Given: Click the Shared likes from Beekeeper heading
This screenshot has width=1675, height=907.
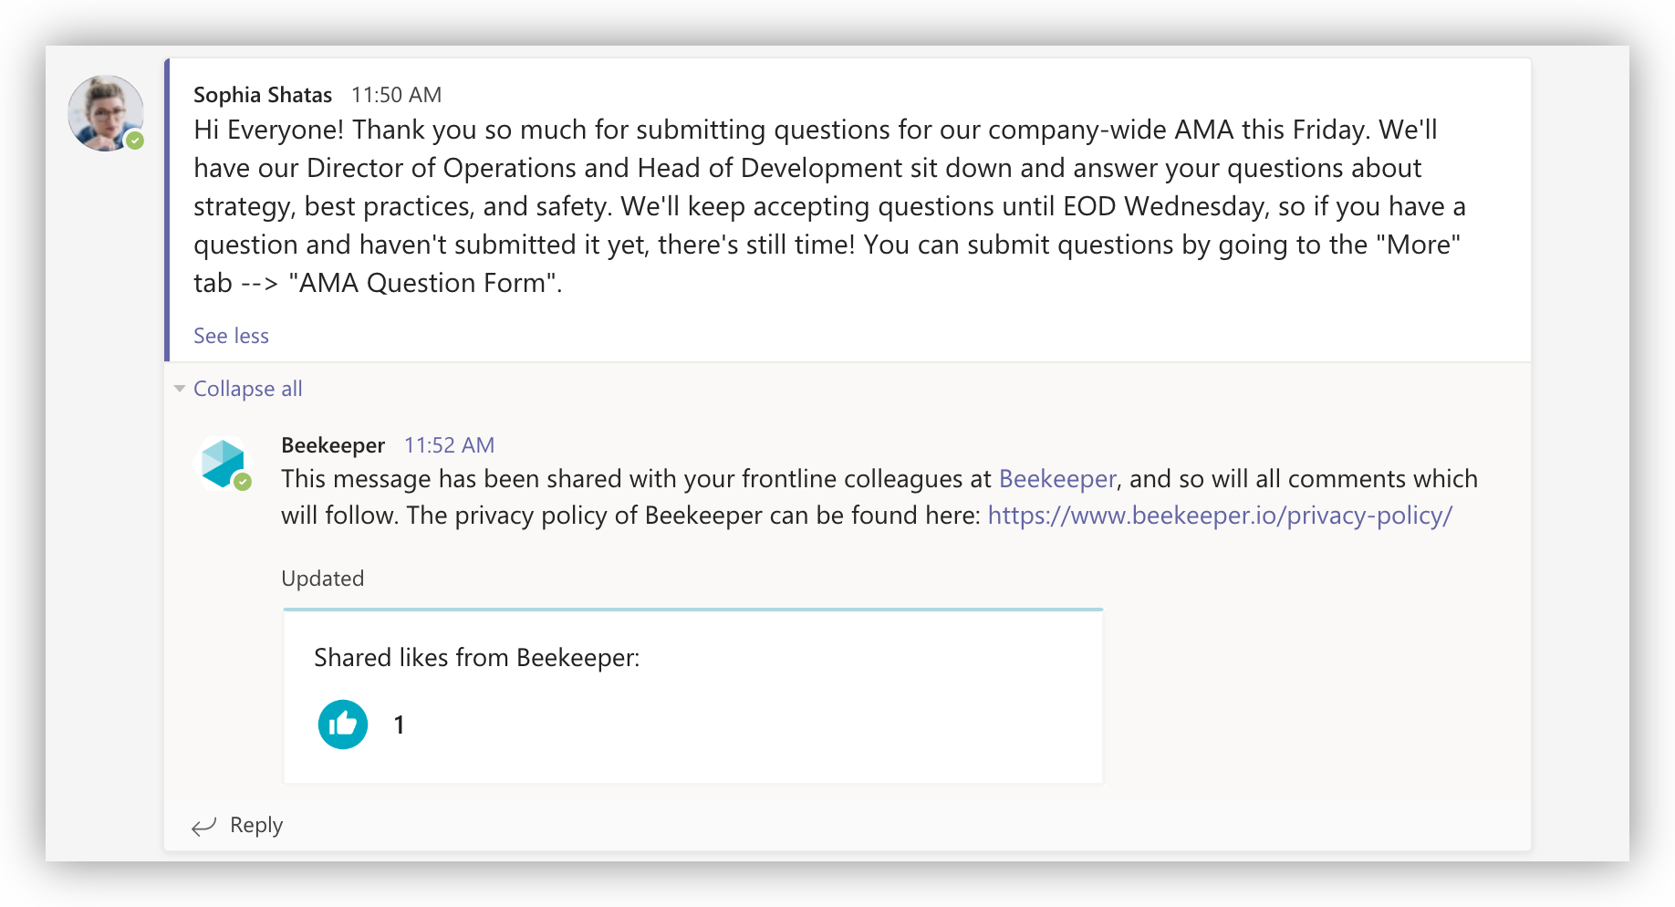Looking at the screenshot, I should [x=476, y=658].
